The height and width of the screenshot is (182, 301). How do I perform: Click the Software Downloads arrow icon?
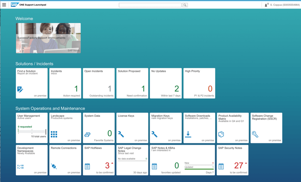point(188,134)
